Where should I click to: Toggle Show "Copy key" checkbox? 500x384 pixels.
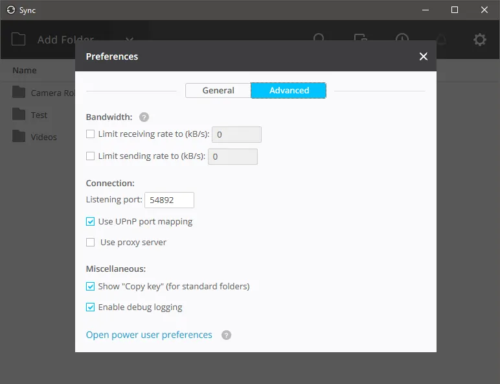[x=90, y=286]
